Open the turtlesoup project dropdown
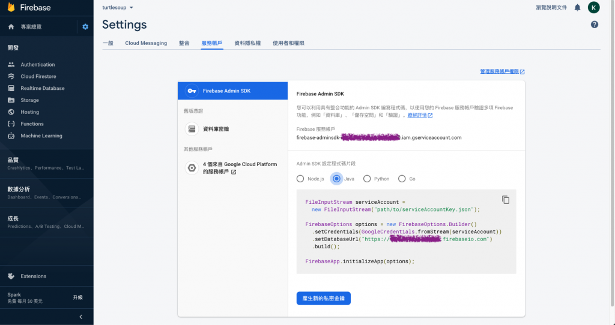The width and height of the screenshot is (615, 325). 118,7
